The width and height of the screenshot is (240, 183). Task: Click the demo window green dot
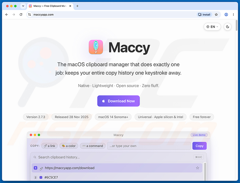(x=39, y=135)
